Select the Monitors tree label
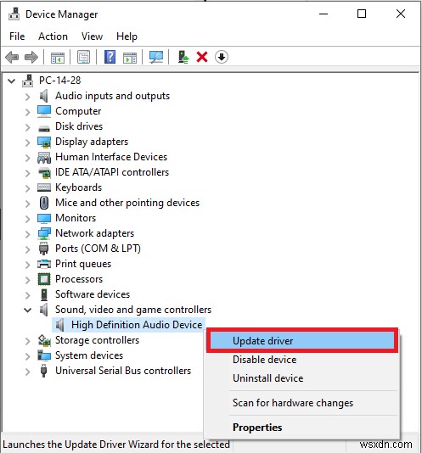Image resolution: width=422 pixels, height=453 pixels. pos(76,218)
